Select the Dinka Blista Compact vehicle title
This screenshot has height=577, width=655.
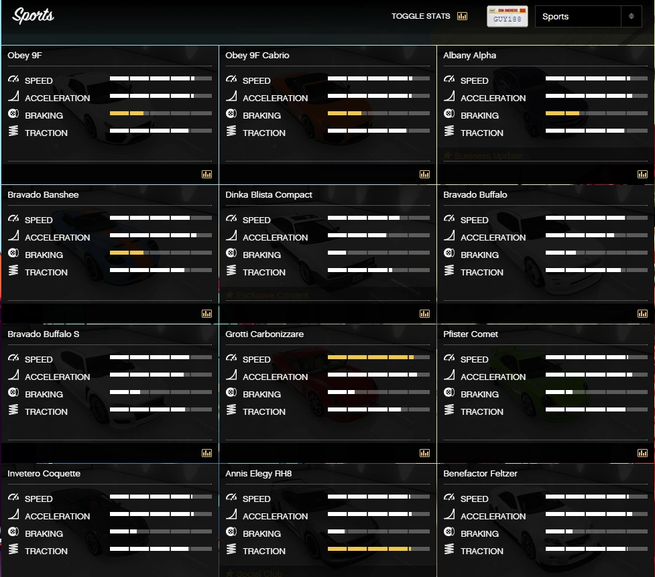click(269, 194)
